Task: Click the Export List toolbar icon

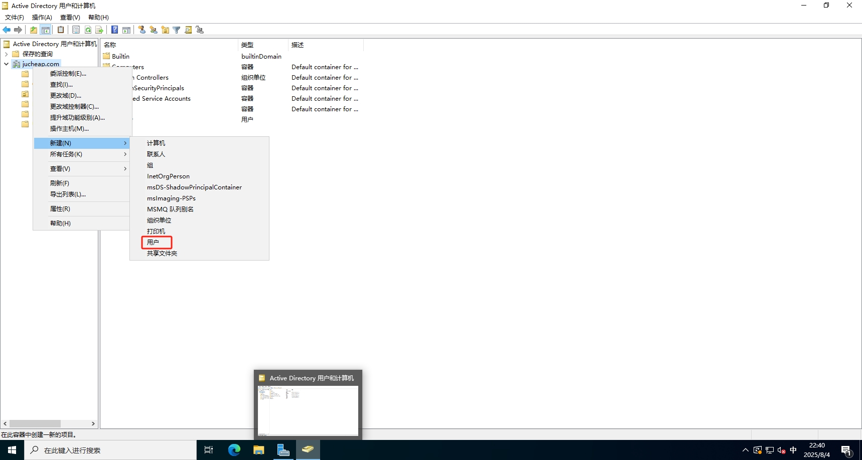Action: click(x=99, y=30)
